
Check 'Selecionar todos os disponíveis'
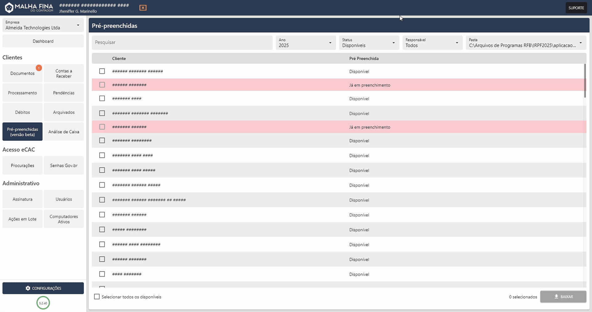pos(97,297)
